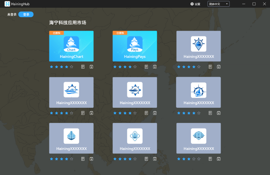Image resolution: width=270 pixels, height=175 pixels.
Task: Open details icon under anchor-in-ring app
Action: [x=146, y=159]
